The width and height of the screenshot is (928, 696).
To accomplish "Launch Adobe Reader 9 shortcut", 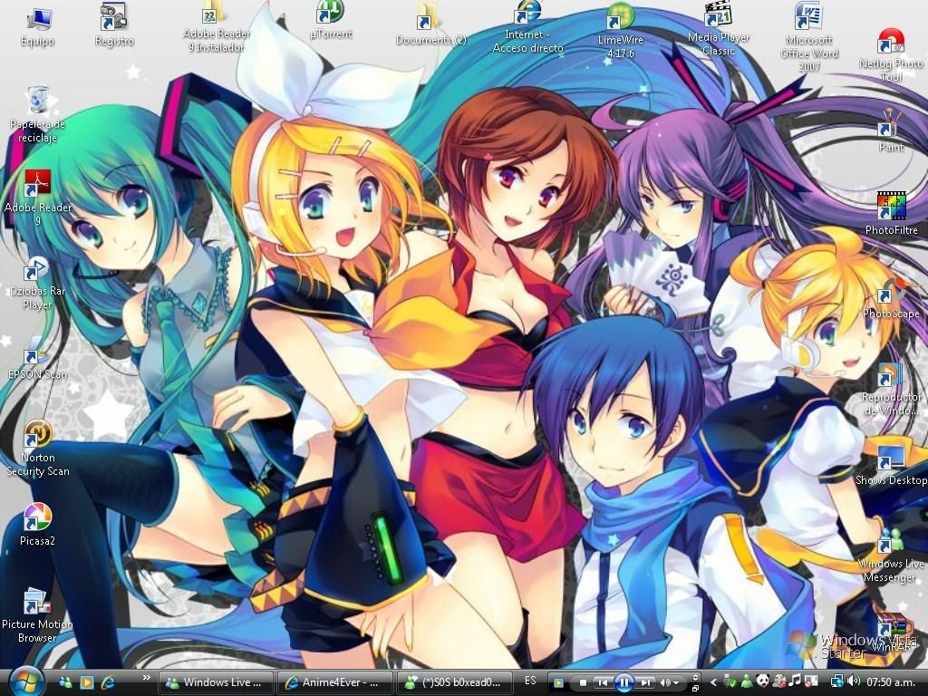I will pos(38,198).
